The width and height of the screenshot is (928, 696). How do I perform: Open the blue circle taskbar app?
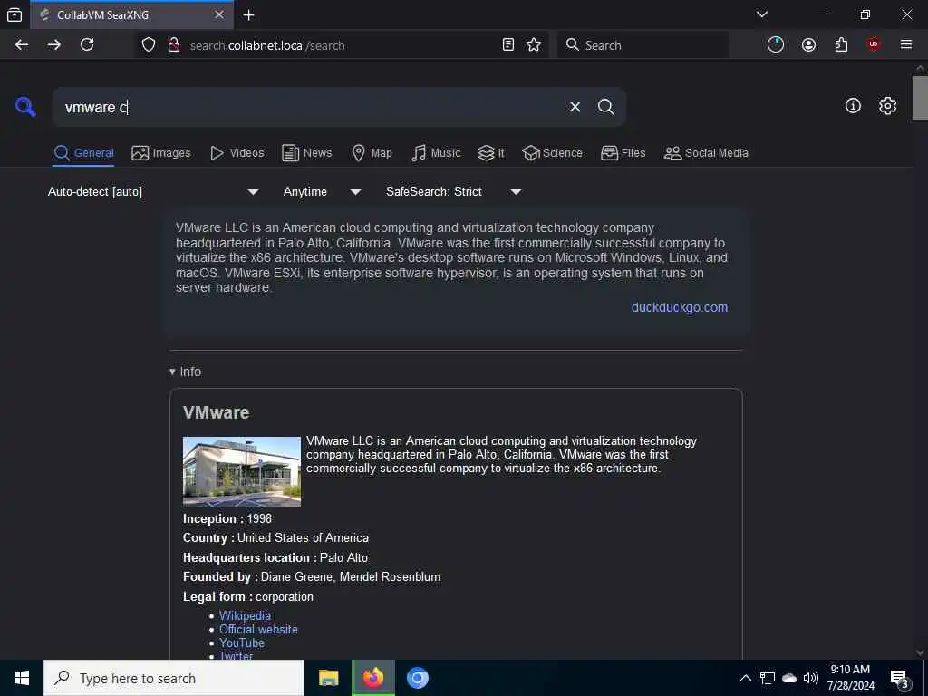[417, 678]
